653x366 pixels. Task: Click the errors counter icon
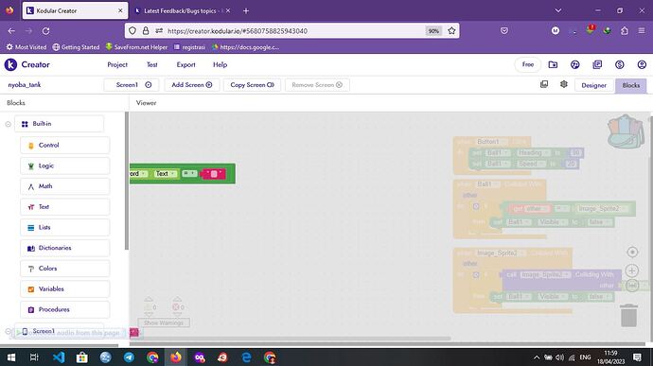pyautogui.click(x=176, y=307)
